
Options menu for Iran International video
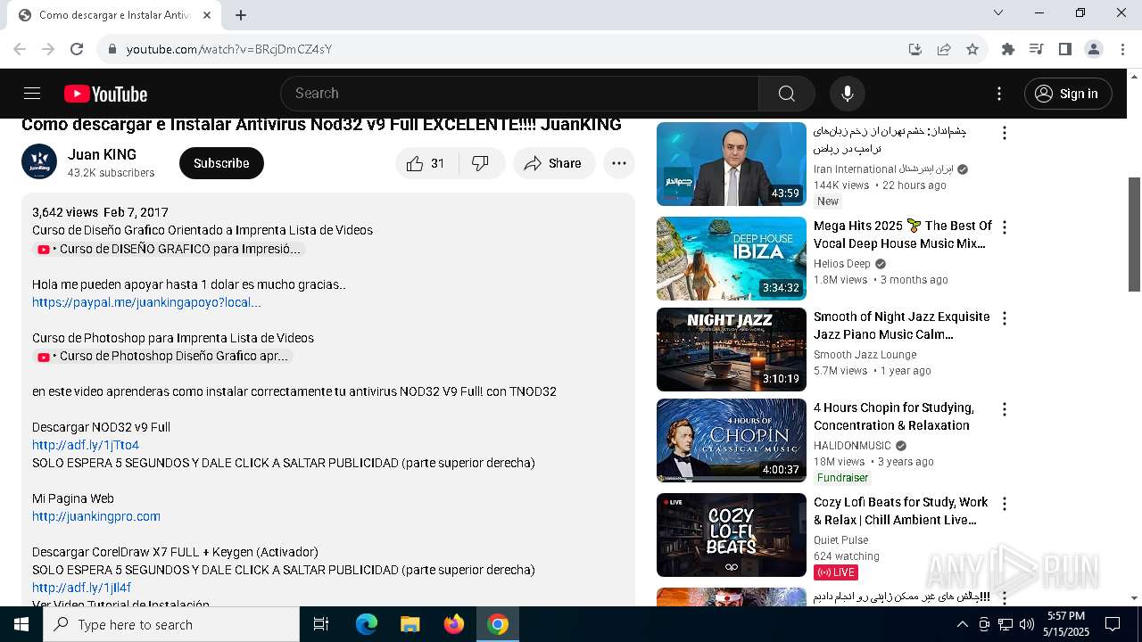tap(1005, 133)
